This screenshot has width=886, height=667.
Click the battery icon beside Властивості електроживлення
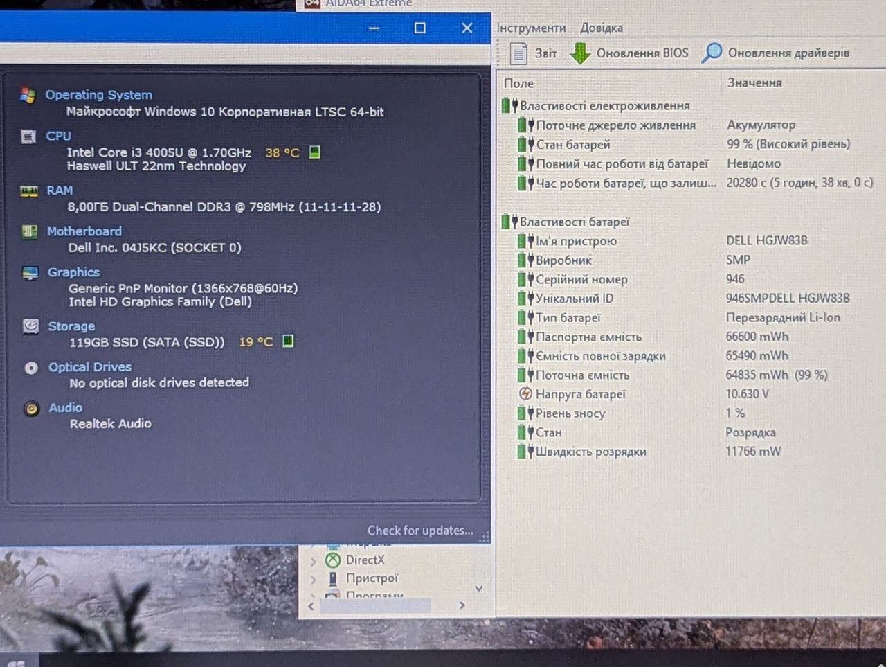point(510,106)
